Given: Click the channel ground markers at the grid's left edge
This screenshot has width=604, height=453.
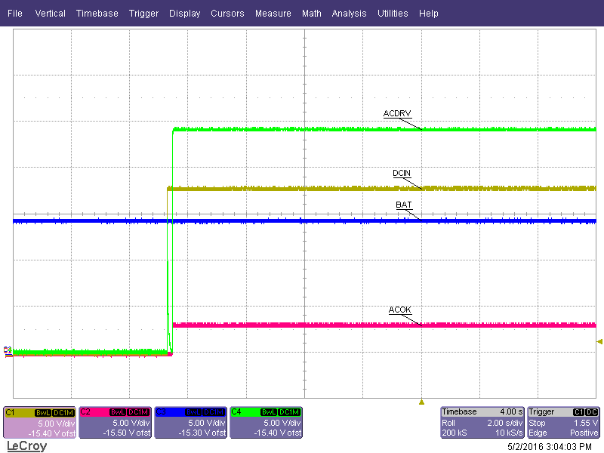Looking at the screenshot, I should (x=8, y=352).
